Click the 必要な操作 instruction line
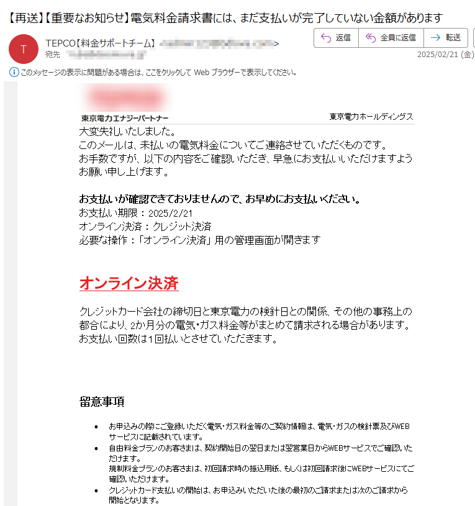 [x=200, y=240]
